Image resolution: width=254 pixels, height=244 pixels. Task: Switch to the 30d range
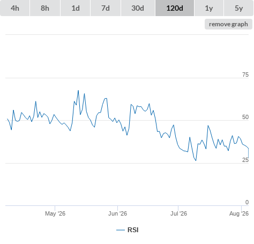point(138,8)
